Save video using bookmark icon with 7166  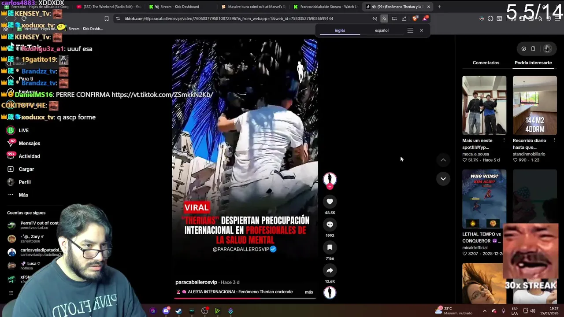(330, 247)
